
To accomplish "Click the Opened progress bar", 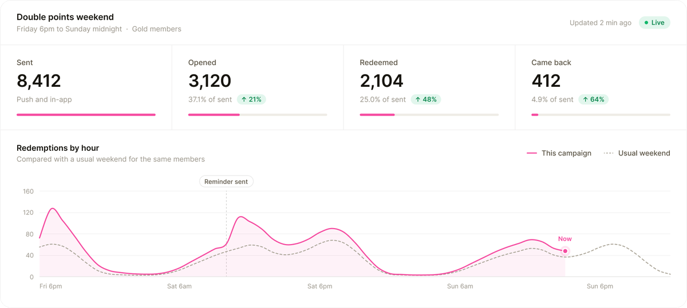I will tap(258, 115).
